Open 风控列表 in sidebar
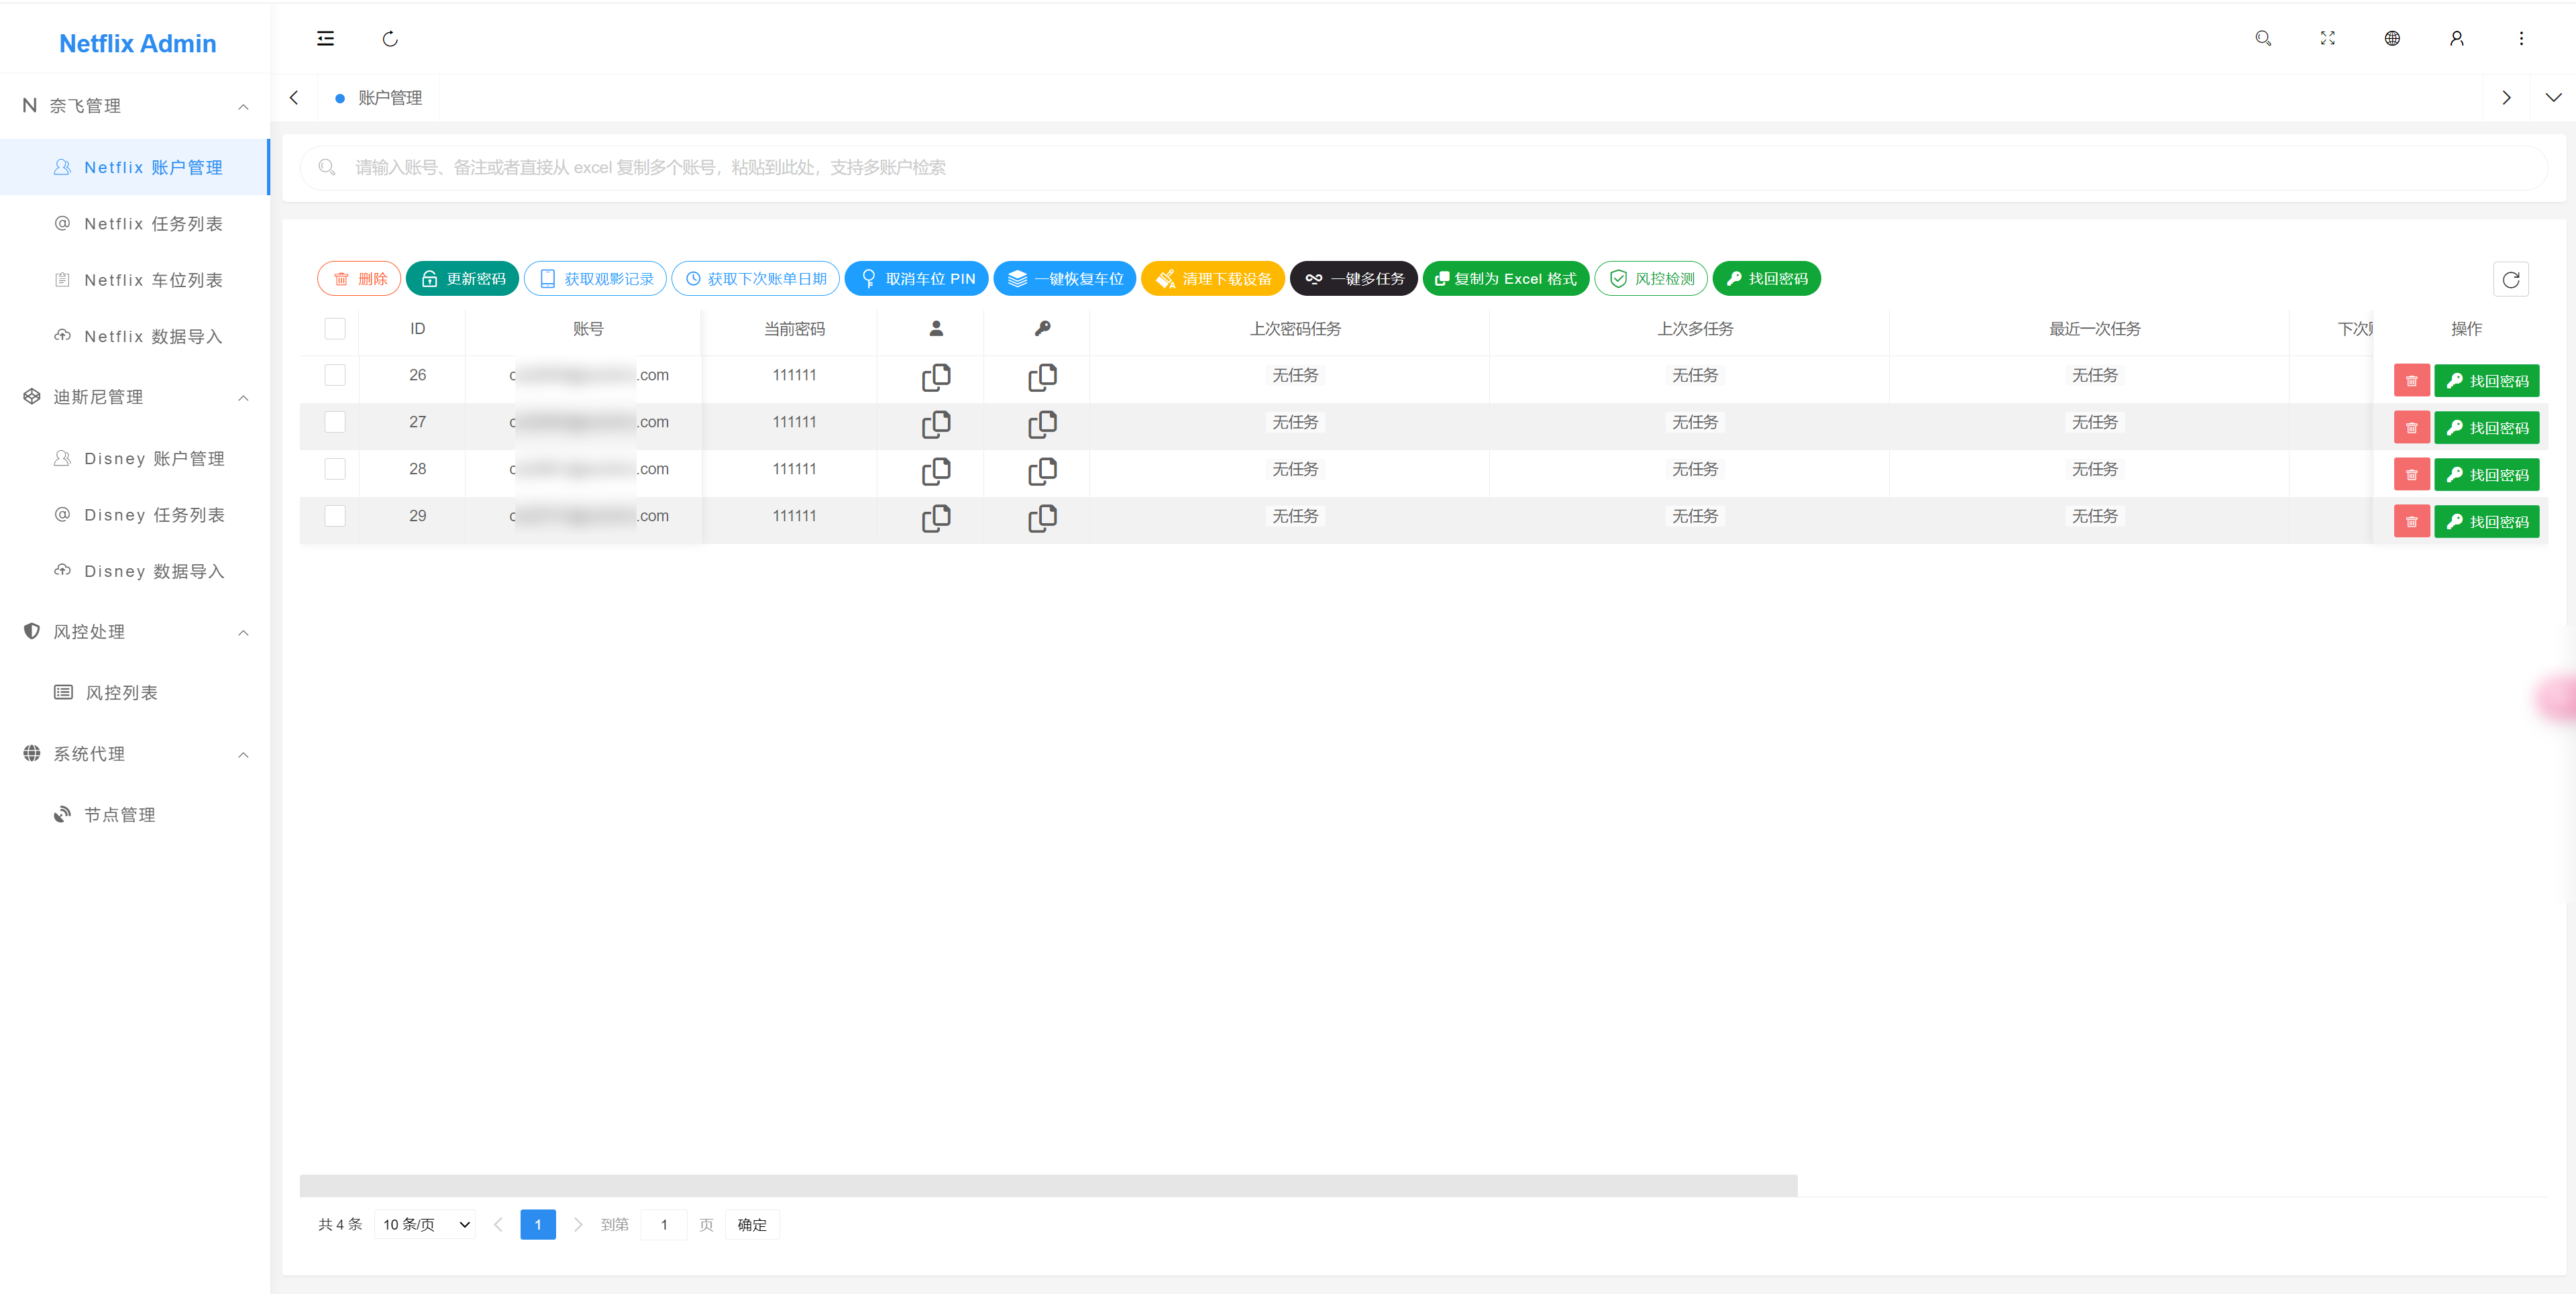The height and width of the screenshot is (1294, 2576). [134, 693]
